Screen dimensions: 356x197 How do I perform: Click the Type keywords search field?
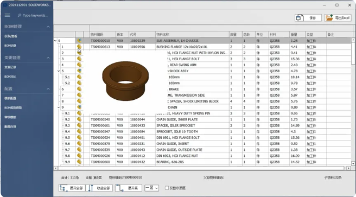35,15
